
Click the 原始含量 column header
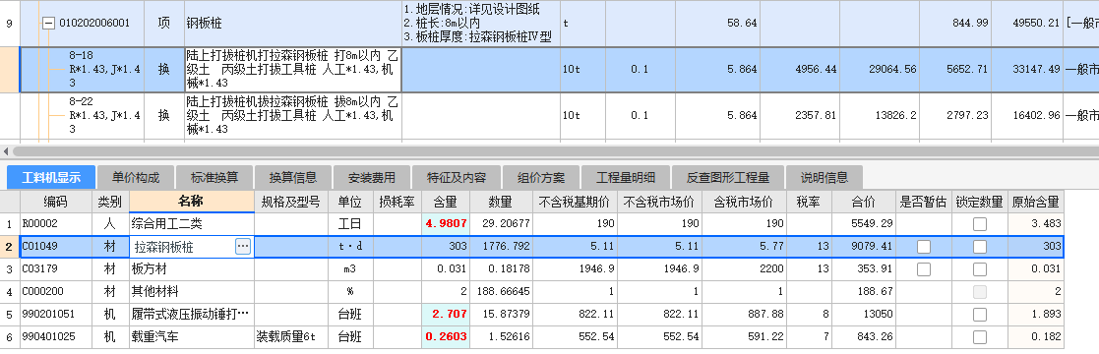pyautogui.click(x=1035, y=202)
